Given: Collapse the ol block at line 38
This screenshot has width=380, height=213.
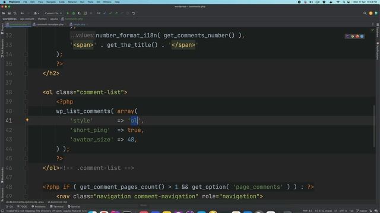Looking at the screenshot, I should pos(26,92).
